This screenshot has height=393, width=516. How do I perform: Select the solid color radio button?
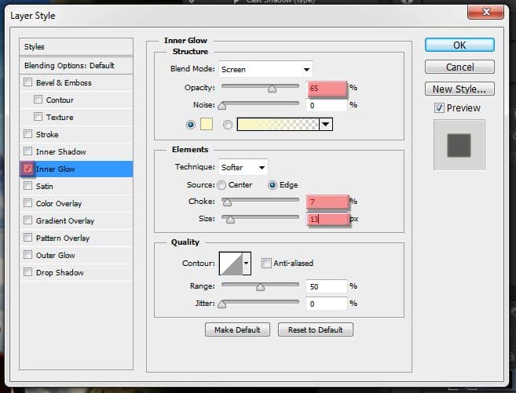191,125
